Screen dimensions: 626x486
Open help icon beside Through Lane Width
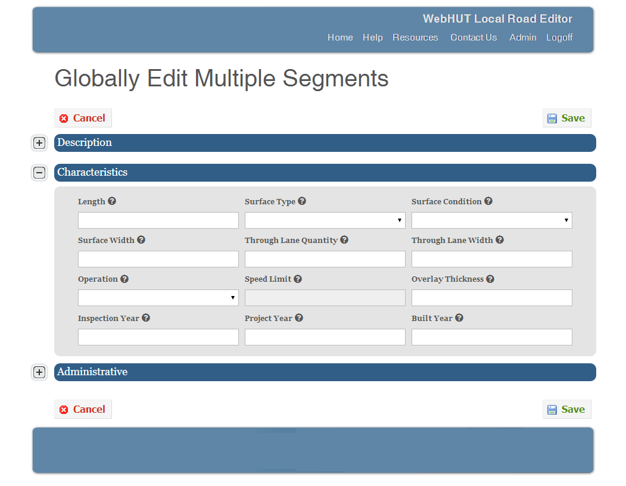click(500, 239)
